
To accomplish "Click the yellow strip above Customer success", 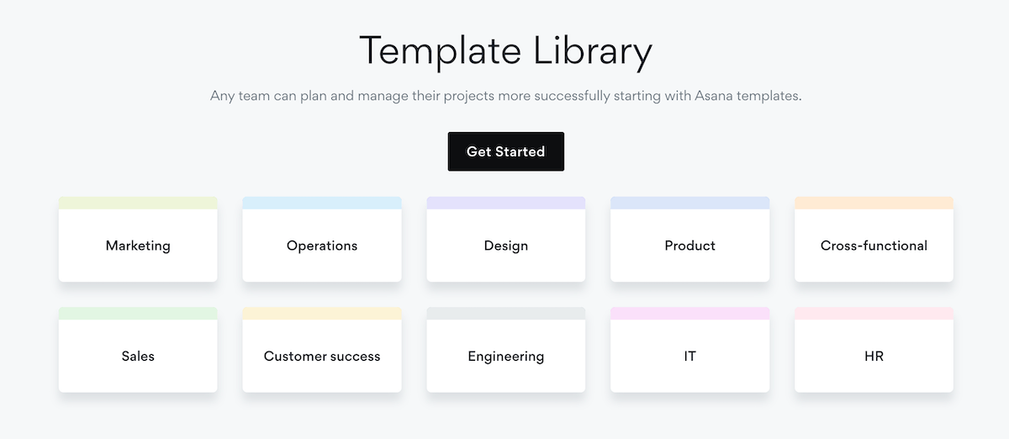I will click(322, 313).
